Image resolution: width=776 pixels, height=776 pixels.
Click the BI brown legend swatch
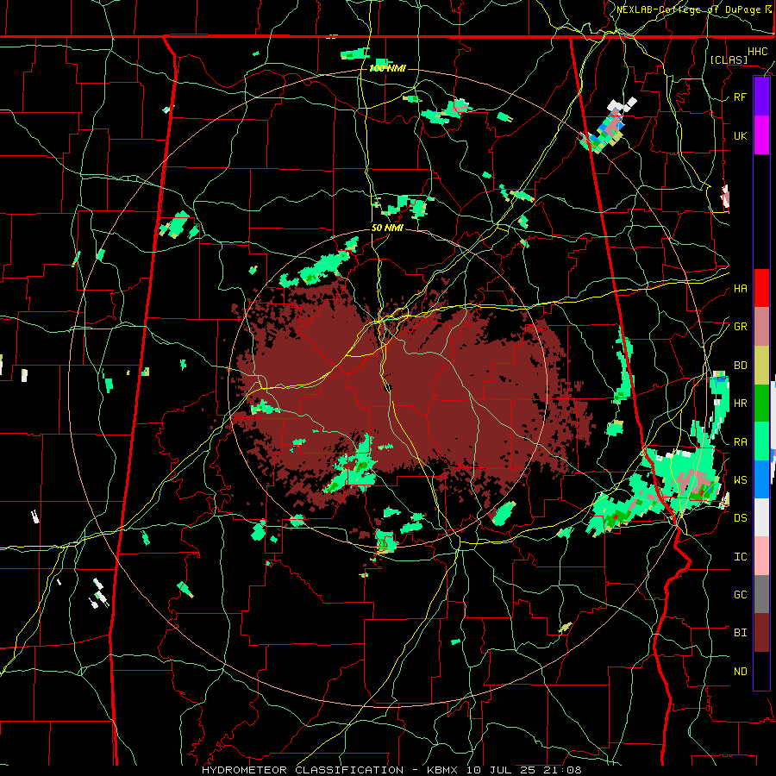click(761, 633)
